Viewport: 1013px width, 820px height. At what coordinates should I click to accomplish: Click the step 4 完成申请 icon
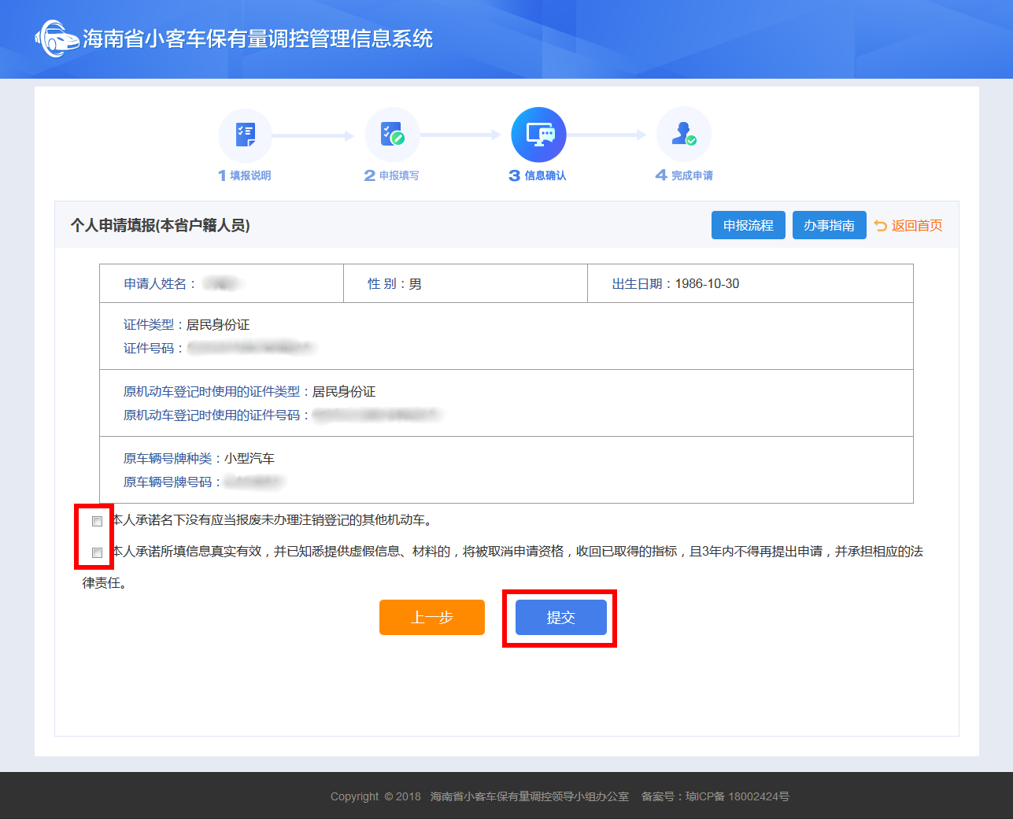click(684, 135)
